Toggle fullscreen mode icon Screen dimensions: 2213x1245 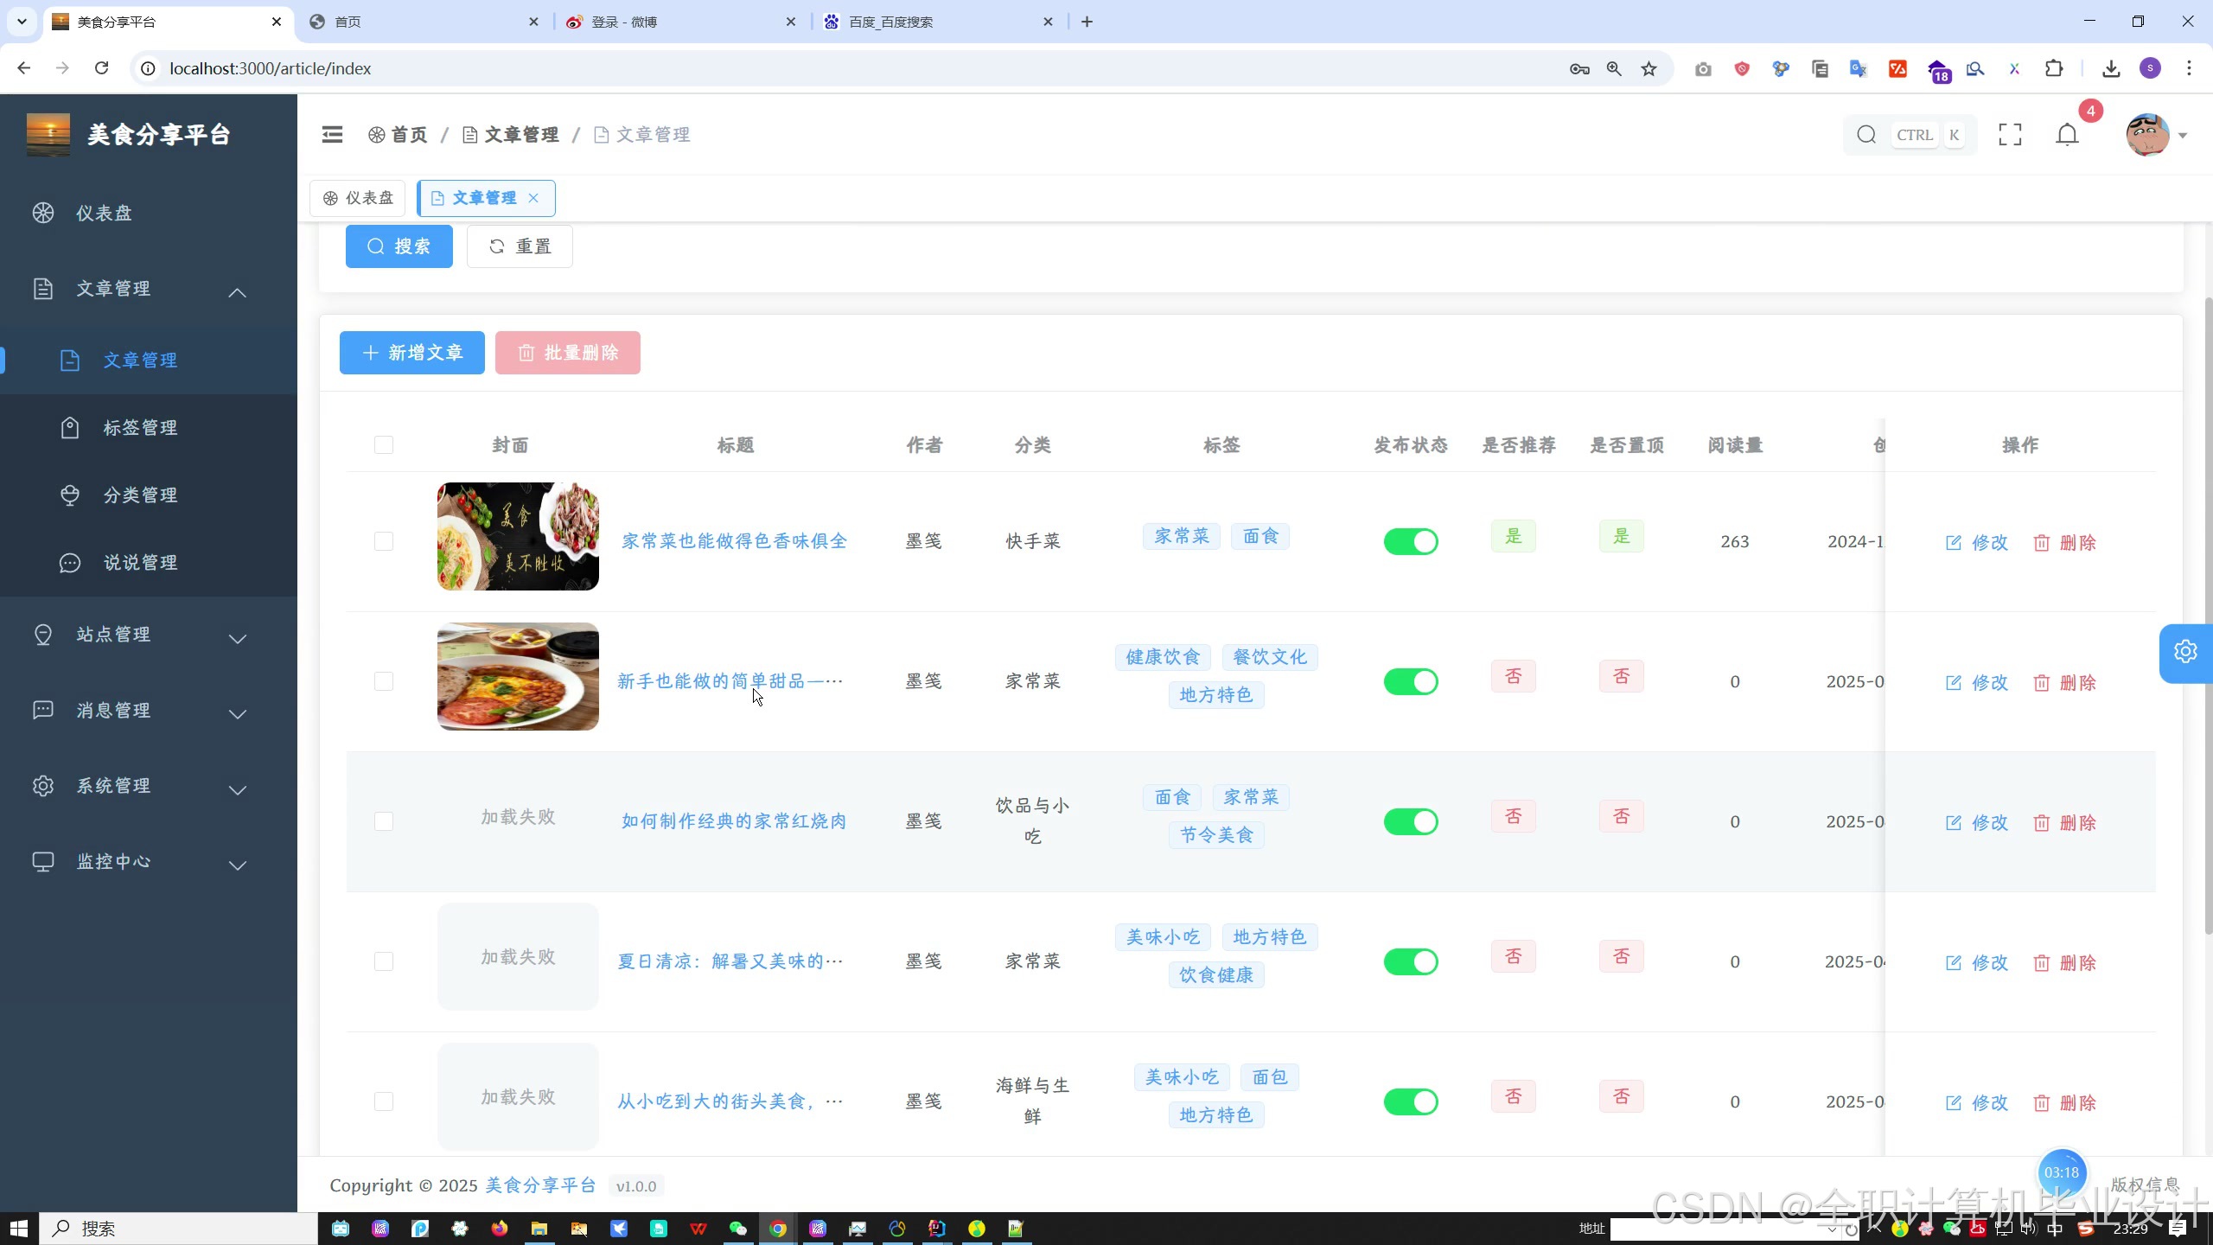[2010, 134]
